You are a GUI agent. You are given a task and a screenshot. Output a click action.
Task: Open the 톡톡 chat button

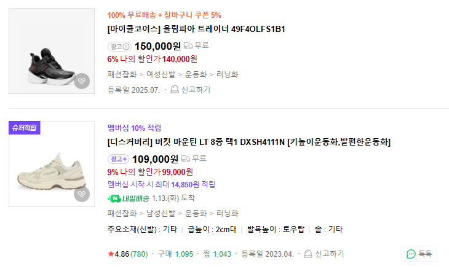[x=419, y=254]
